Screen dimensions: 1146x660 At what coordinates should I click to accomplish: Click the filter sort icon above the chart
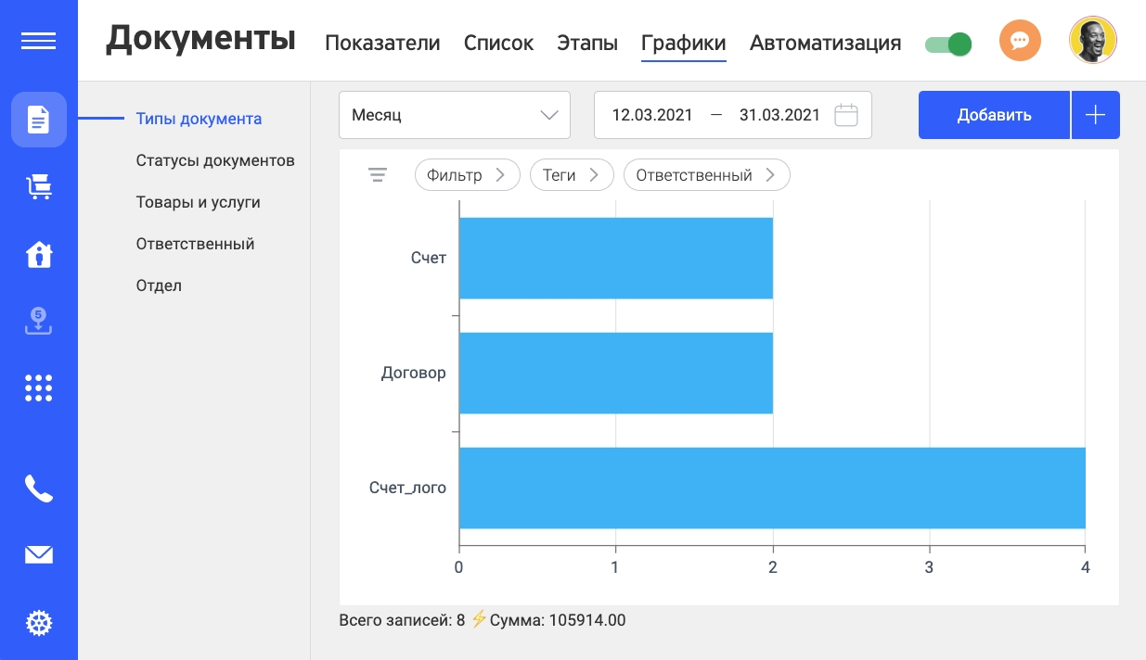378,174
